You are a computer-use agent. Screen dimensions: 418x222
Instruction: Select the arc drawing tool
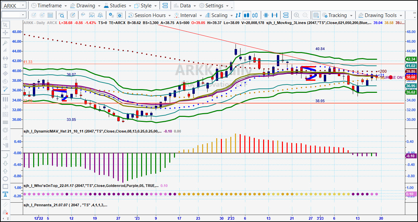coord(5,156)
